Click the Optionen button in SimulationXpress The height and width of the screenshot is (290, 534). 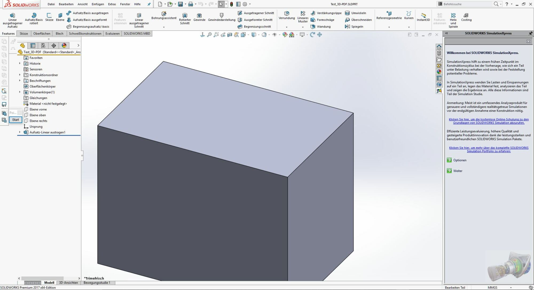[457, 160]
